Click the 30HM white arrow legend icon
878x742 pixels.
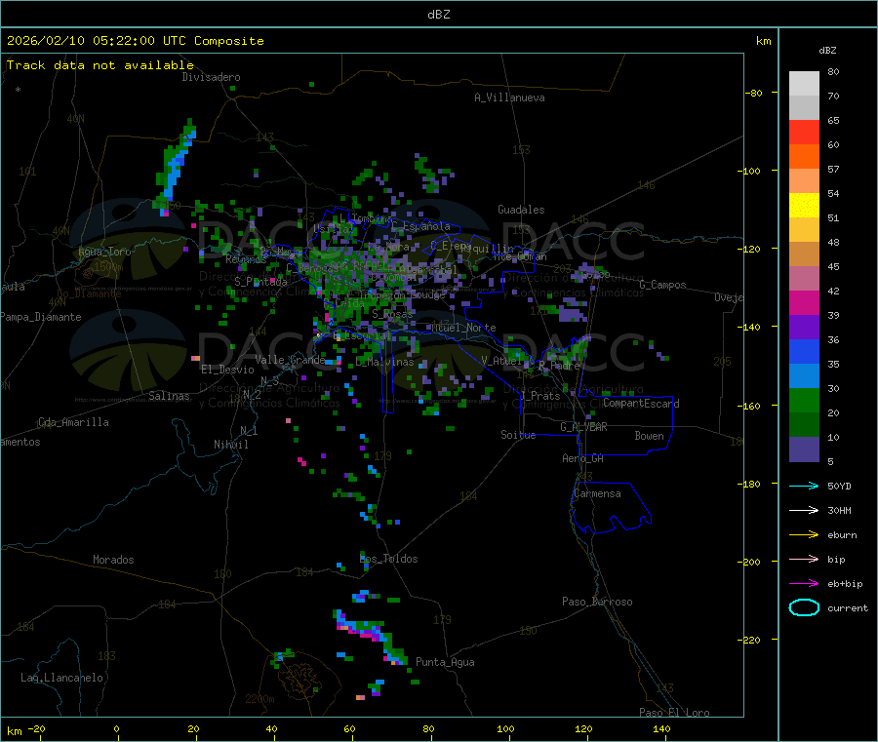pyautogui.click(x=804, y=510)
